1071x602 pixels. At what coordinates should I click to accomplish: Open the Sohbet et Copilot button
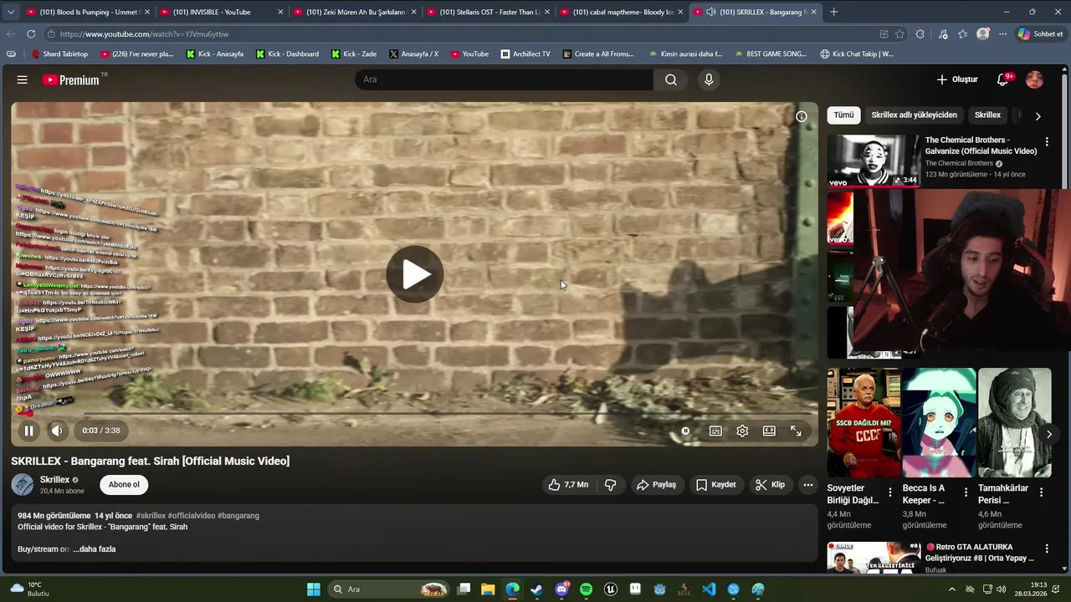[1040, 34]
